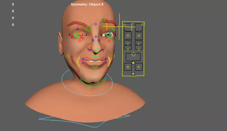
Task: Pick the bottom-left box diamond control
Action: [128, 67]
